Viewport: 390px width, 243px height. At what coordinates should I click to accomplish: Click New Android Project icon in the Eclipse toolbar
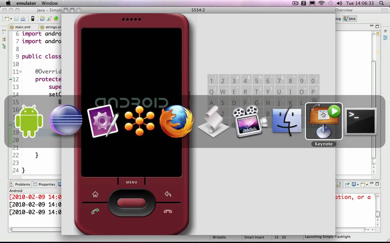[42, 19]
